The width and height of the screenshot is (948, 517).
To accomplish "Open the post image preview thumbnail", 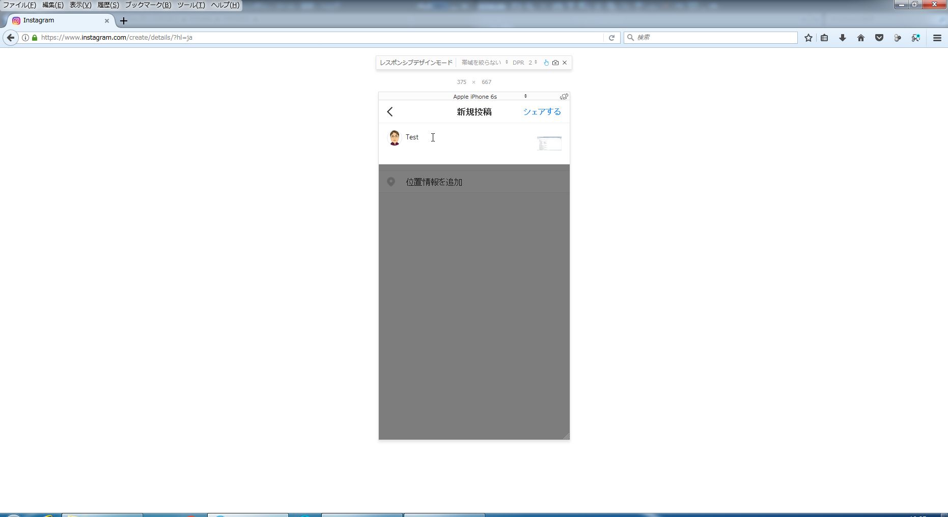I will click(549, 143).
